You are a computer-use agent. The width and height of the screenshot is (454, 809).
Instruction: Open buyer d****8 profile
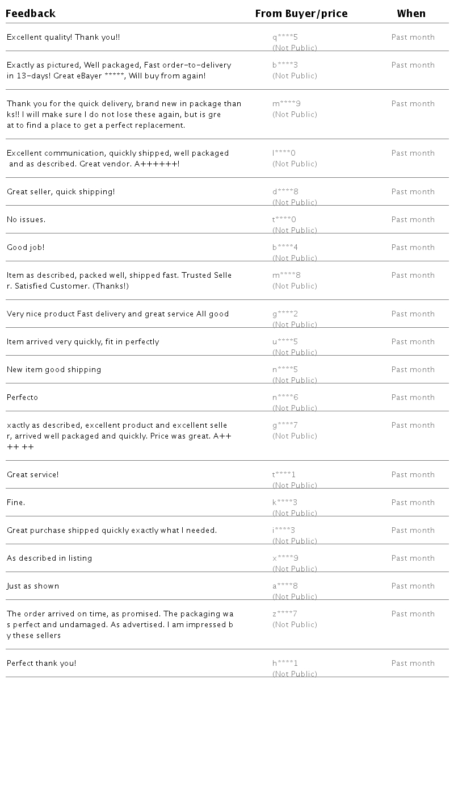[x=285, y=192]
